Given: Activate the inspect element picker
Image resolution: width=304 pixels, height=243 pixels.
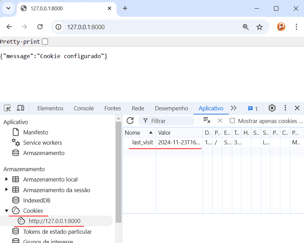Looking at the screenshot, I should coord(7,108).
